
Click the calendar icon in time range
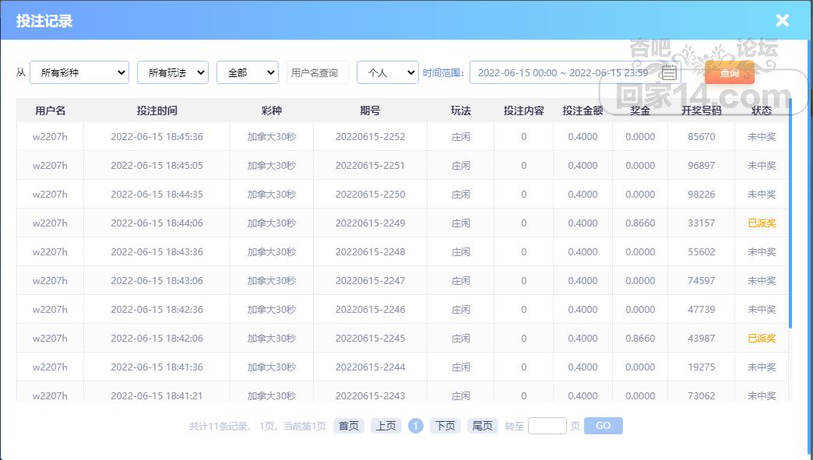coord(669,72)
